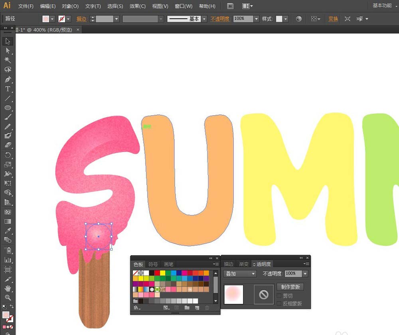Open the stroke weight dropdown

[117, 19]
